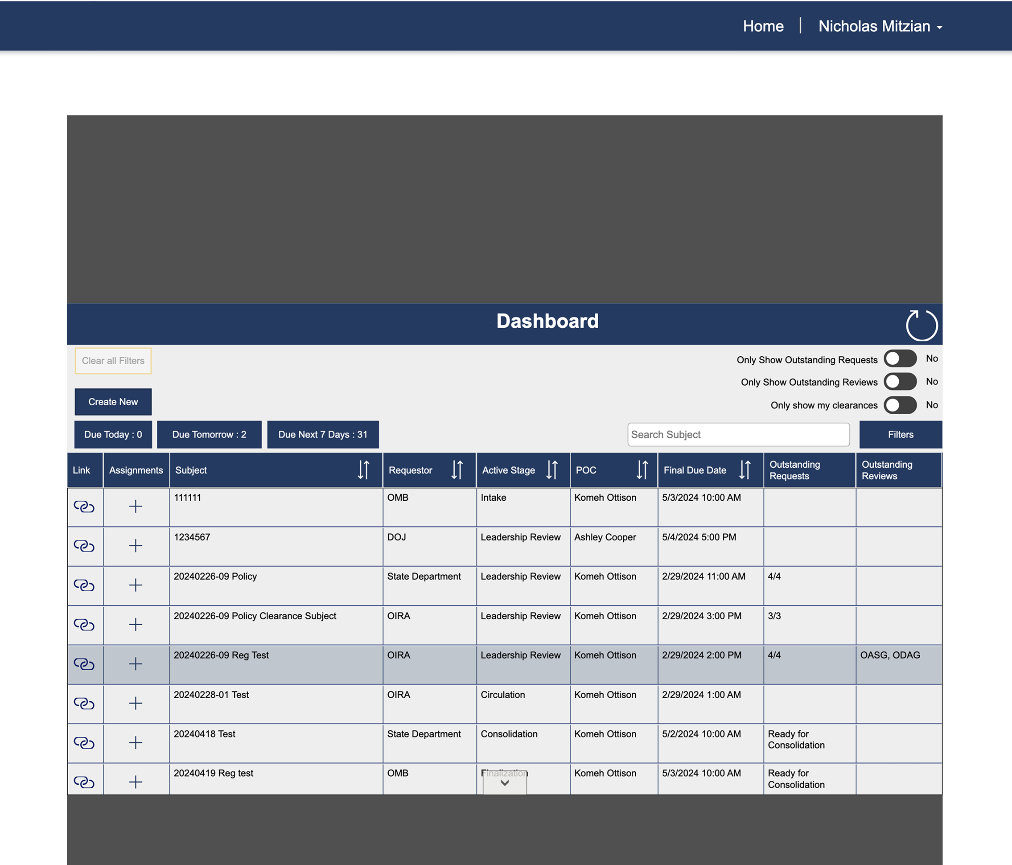Screen dimensions: 1012x865
Task: Add assignment for 20240226-09 Reg Test
Action: pyautogui.click(x=135, y=664)
